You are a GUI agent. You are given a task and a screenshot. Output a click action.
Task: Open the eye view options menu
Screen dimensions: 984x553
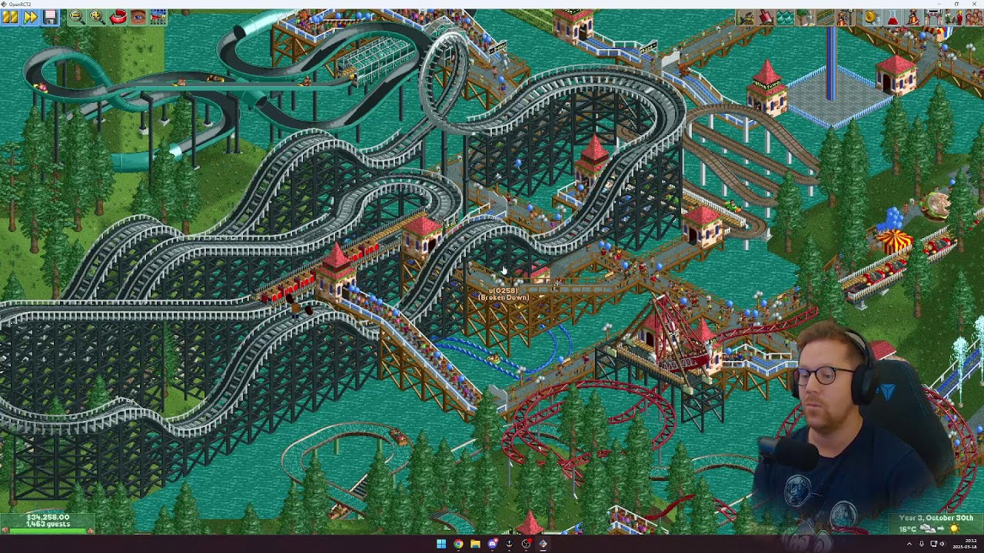pos(138,16)
